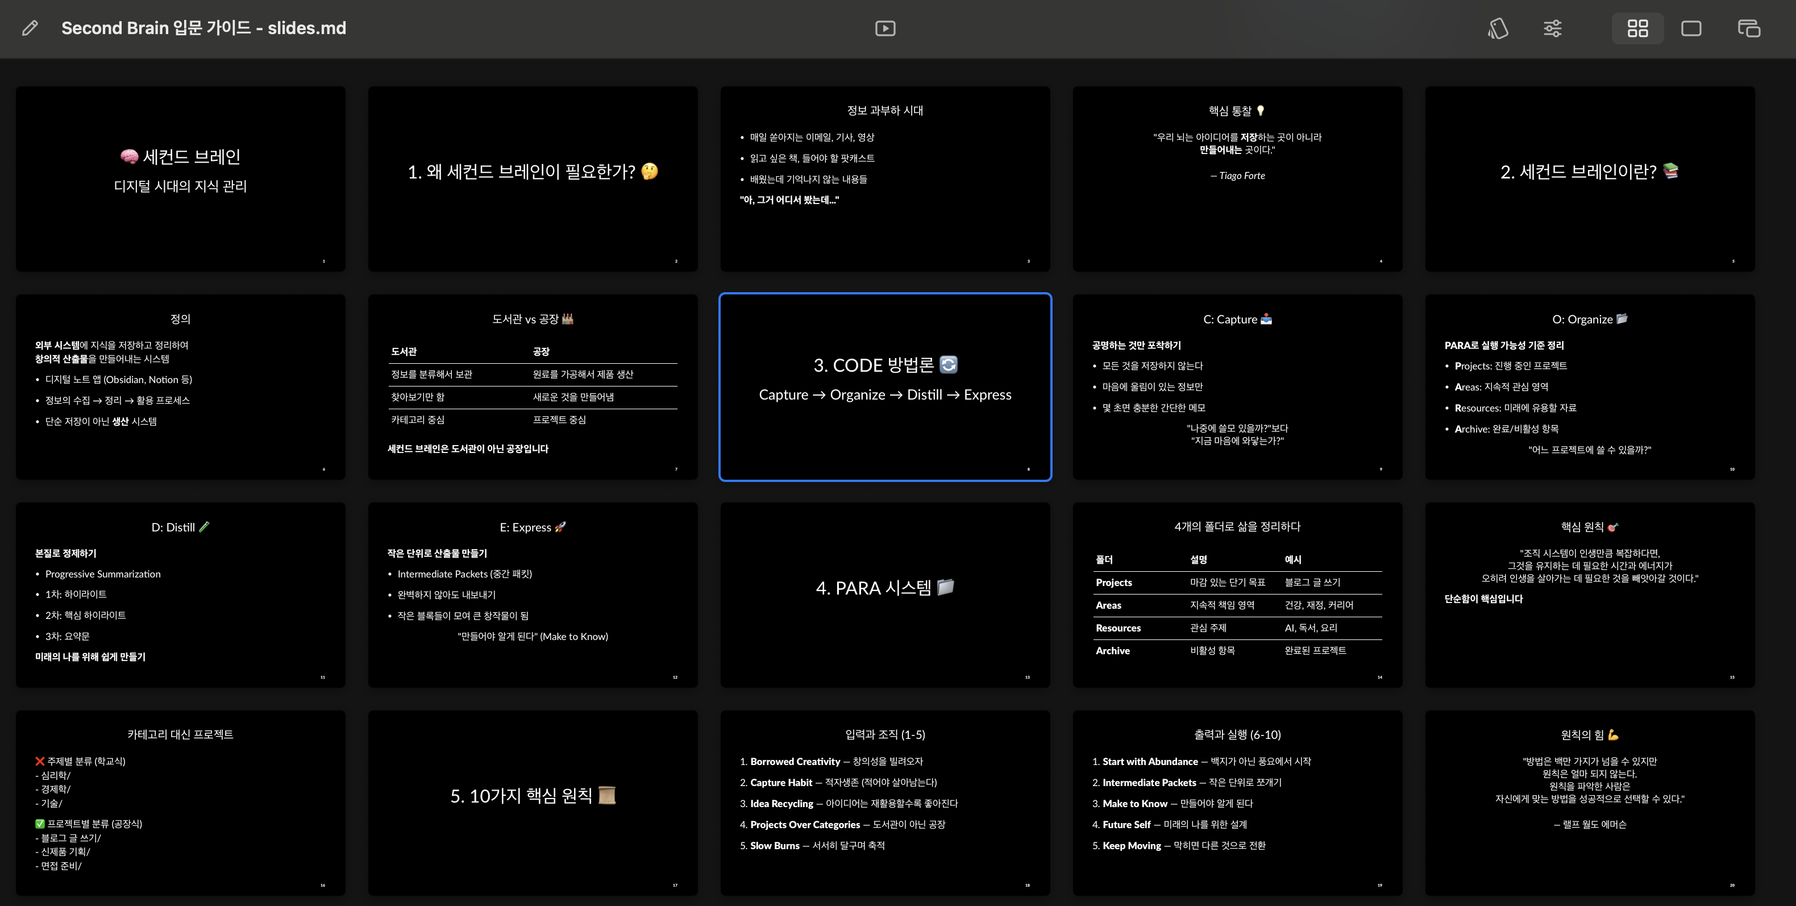Click the pencil edit icon
1796x906 pixels.
[x=30, y=28]
